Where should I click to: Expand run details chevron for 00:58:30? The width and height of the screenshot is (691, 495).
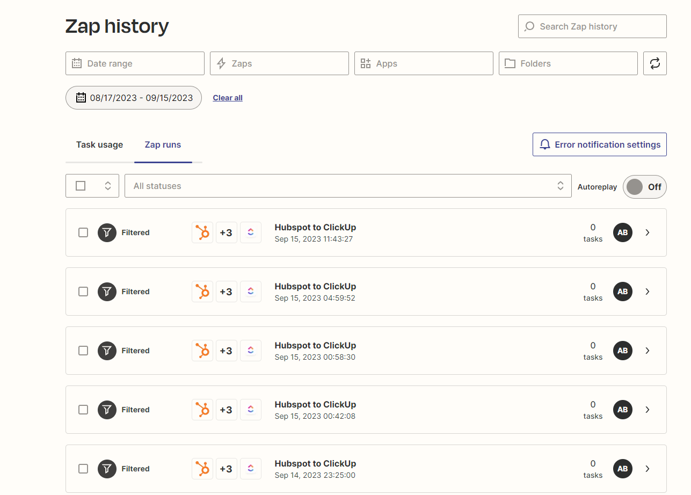648,351
